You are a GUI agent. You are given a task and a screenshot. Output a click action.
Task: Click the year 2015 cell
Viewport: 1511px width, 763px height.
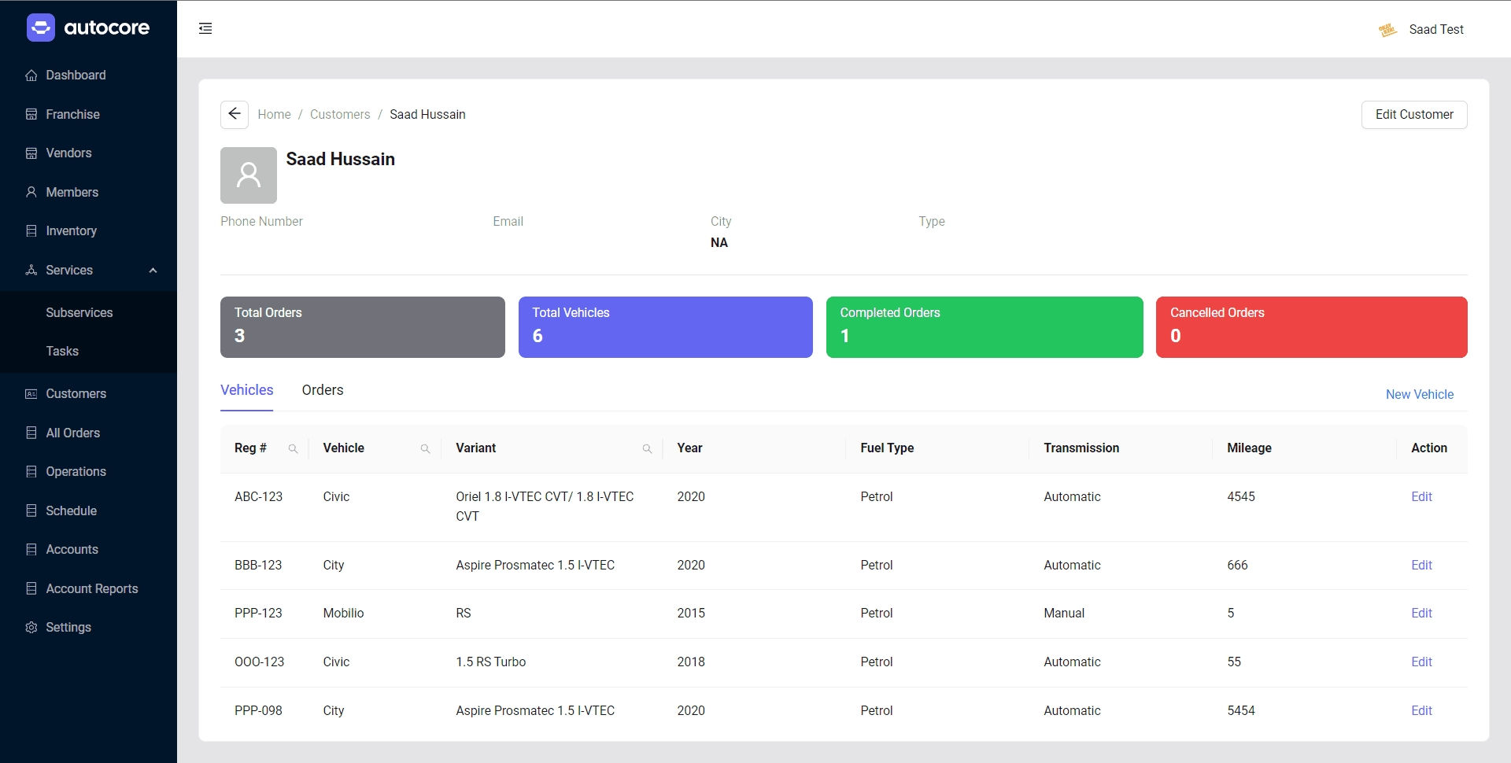691,614
